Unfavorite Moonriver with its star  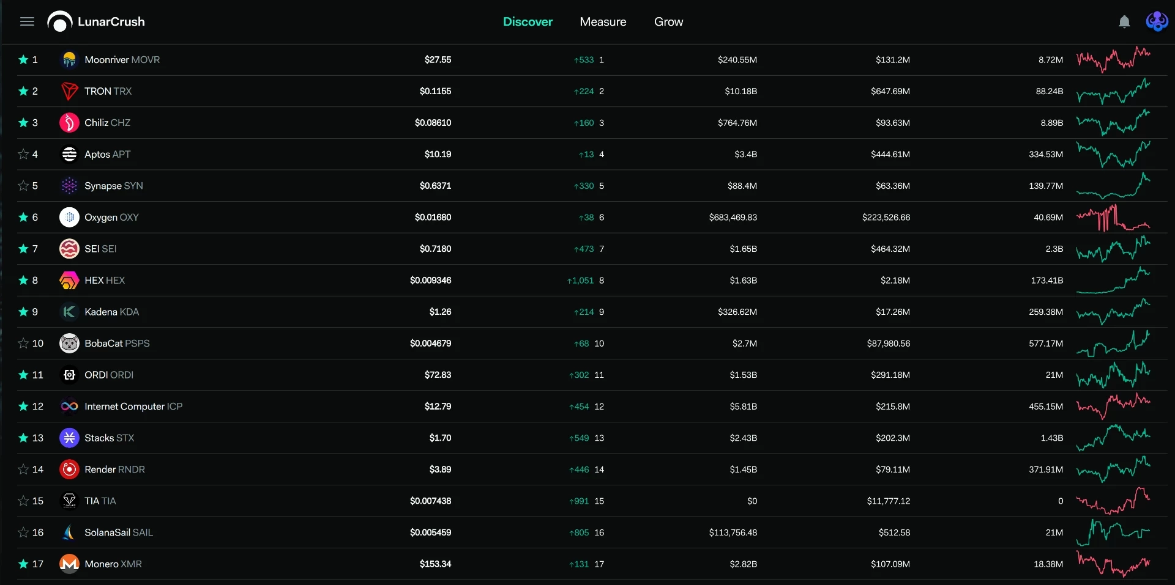(23, 59)
